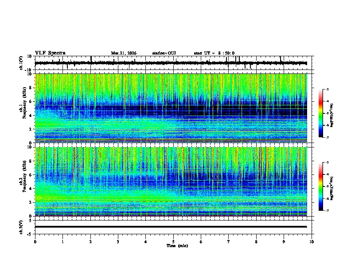Image resolution: width=351 pixels, height=271 pixels.
Task: Click time axis tick label 3
Action: (118, 242)
